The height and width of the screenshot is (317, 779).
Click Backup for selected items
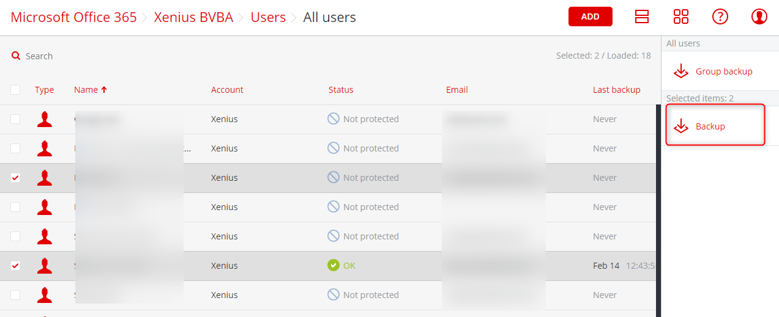pos(715,125)
